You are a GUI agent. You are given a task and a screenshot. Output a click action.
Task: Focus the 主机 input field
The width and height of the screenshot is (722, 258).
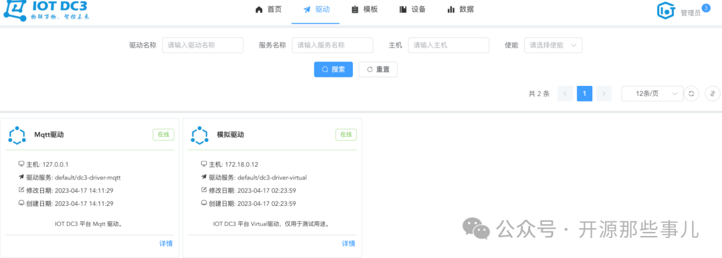pyautogui.click(x=449, y=45)
